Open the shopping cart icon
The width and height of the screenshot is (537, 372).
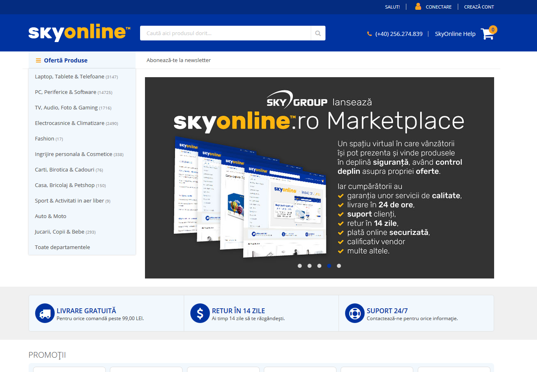488,33
